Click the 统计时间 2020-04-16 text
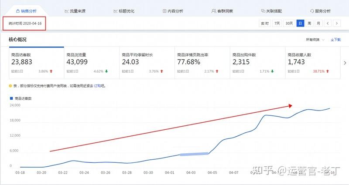Viewport: 349px width, 185px height. [25, 24]
